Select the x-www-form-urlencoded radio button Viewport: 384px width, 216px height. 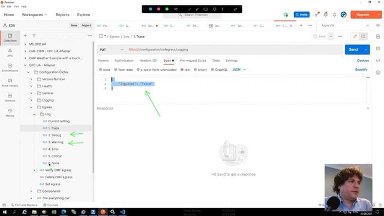click(138, 70)
